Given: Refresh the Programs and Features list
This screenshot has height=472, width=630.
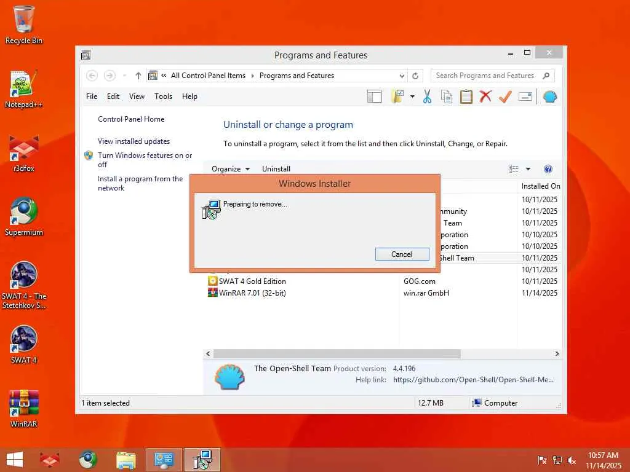Looking at the screenshot, I should 415,76.
